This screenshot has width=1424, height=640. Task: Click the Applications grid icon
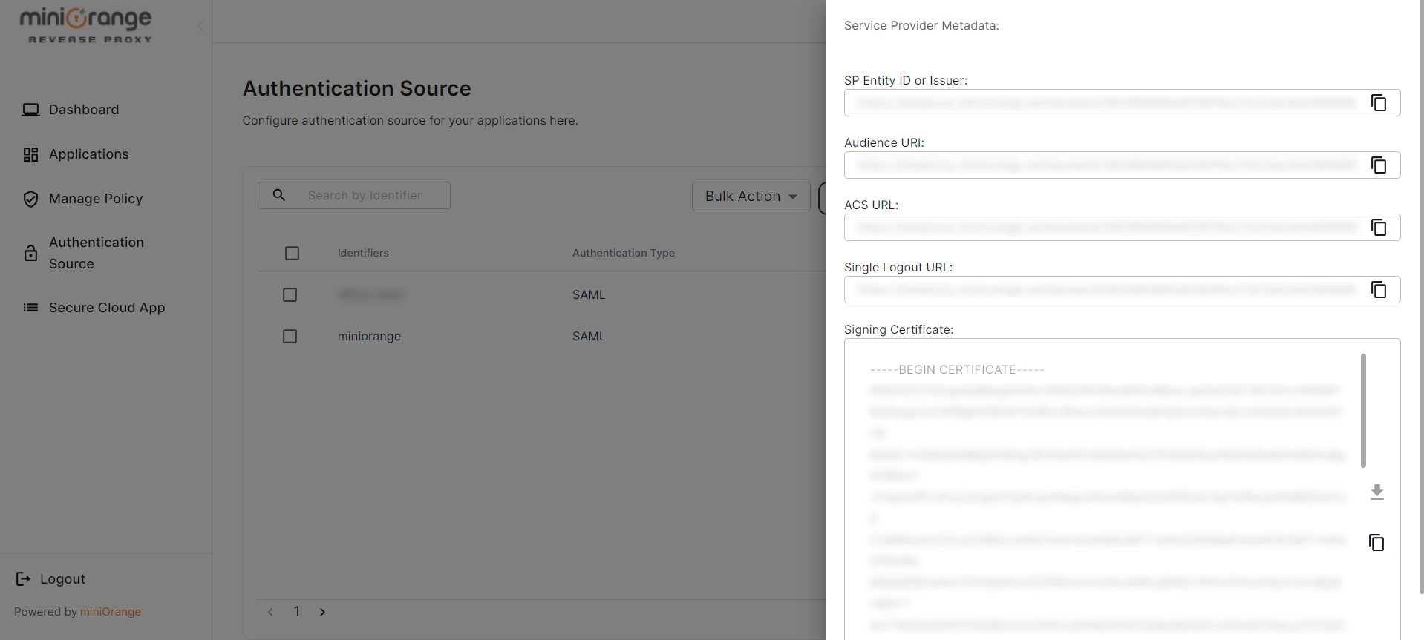click(x=30, y=154)
